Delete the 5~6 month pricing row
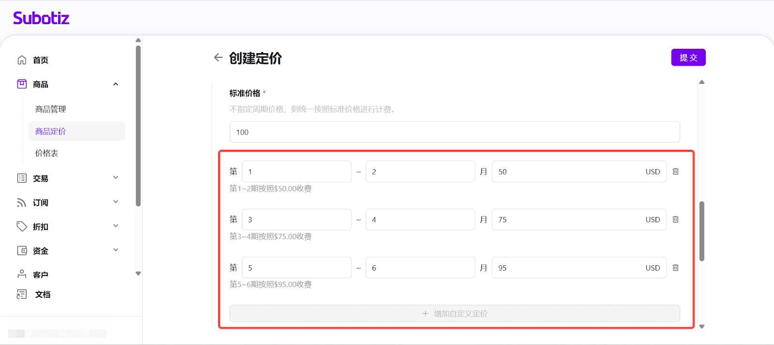The width and height of the screenshot is (774, 345). [x=676, y=268]
